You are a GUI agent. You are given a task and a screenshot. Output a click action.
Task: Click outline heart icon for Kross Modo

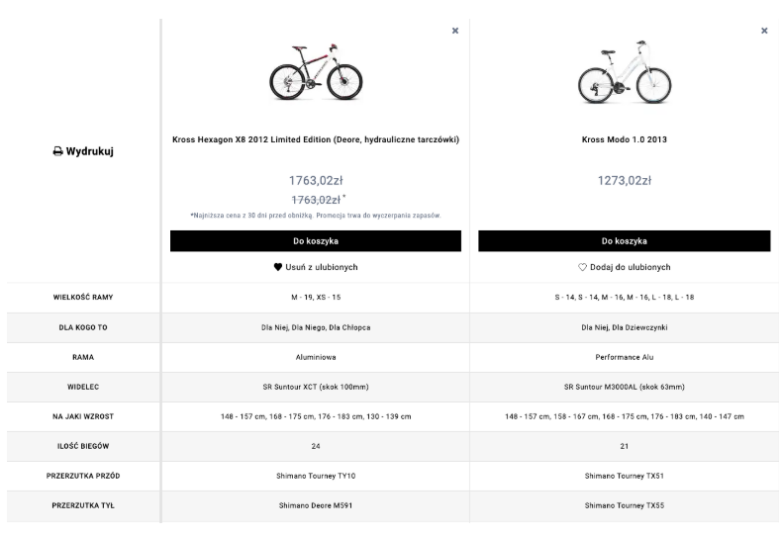583,267
